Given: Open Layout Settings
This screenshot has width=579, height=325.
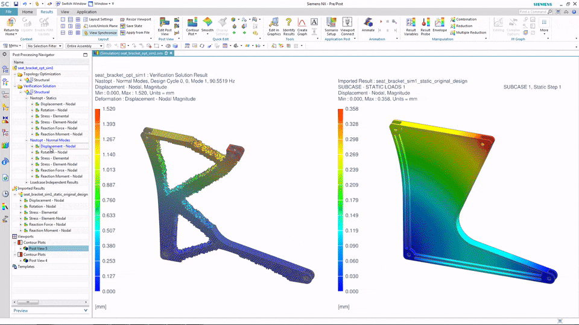Looking at the screenshot, I should [x=98, y=19].
